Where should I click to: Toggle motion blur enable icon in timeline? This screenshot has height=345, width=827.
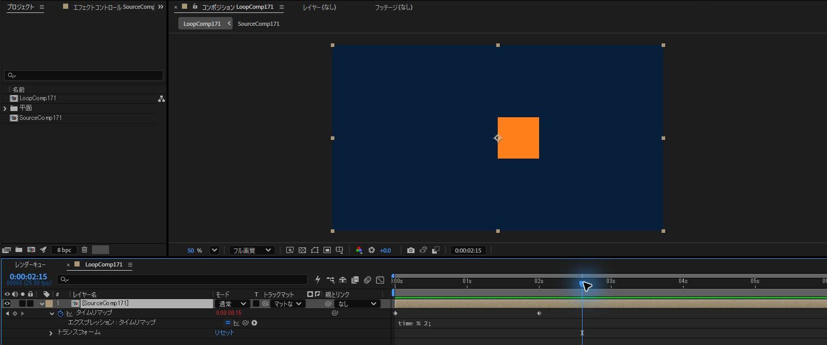point(367,280)
